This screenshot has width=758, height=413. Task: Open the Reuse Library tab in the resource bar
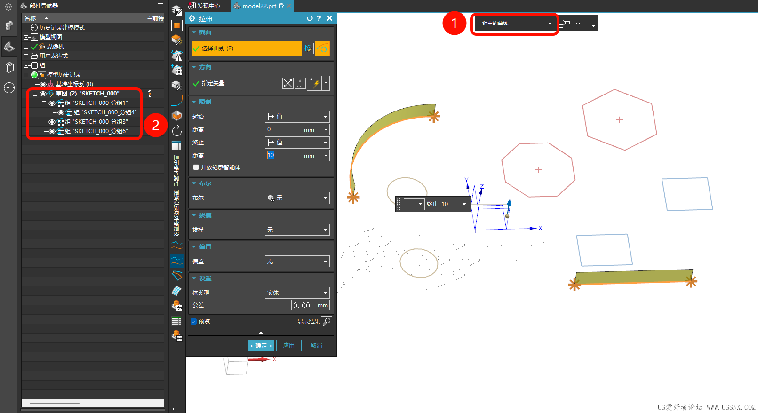(9, 67)
